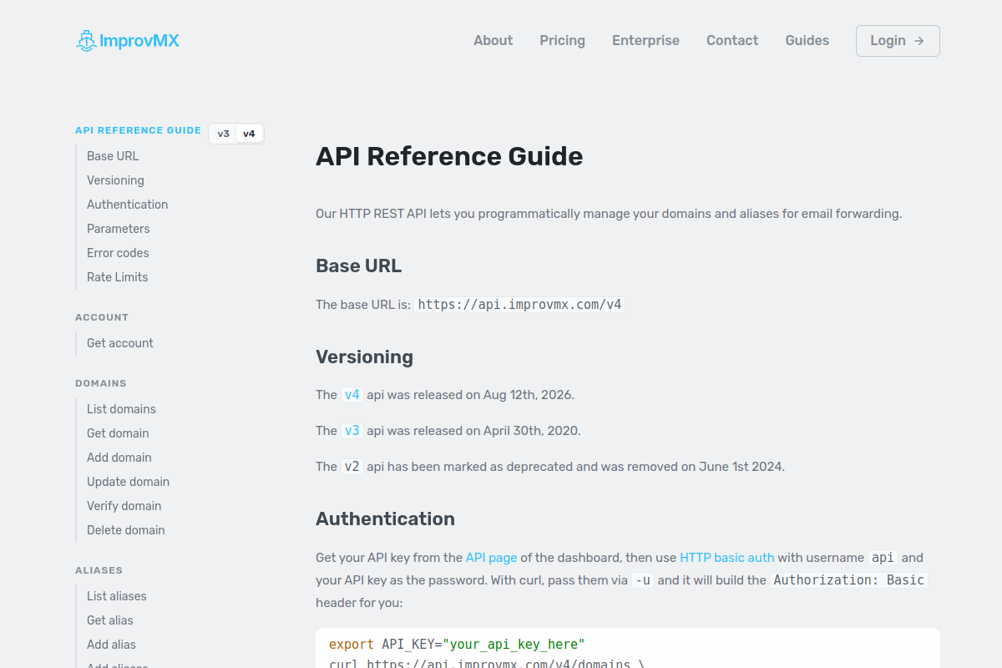Go to Add alias in sidebar
The image size is (1002, 668).
pyautogui.click(x=111, y=645)
